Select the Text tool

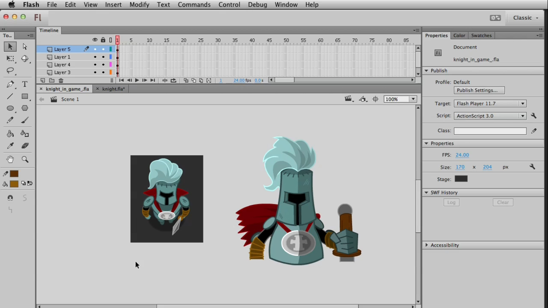click(x=24, y=84)
